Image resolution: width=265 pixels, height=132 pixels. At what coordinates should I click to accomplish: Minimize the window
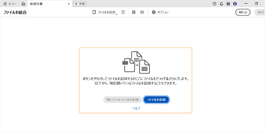246,4
